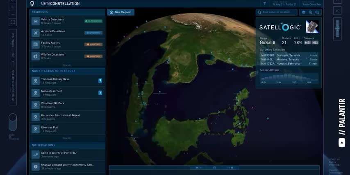Zoom in using the magnifier plus icon
This screenshot has width=350, height=175.
click(x=310, y=12)
